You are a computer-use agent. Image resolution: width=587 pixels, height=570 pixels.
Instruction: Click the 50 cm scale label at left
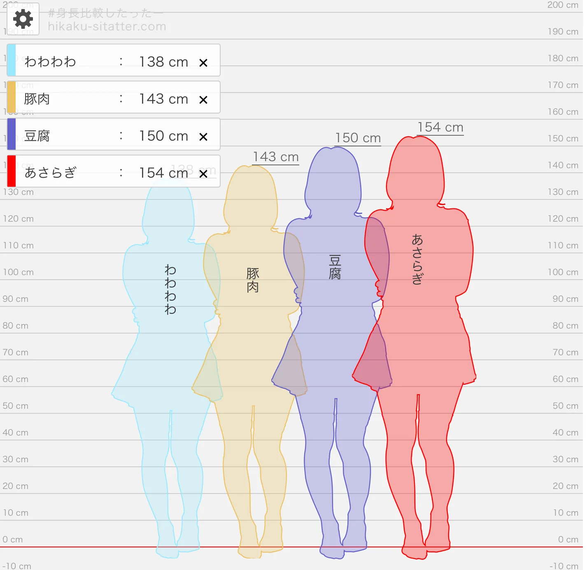click(16, 406)
